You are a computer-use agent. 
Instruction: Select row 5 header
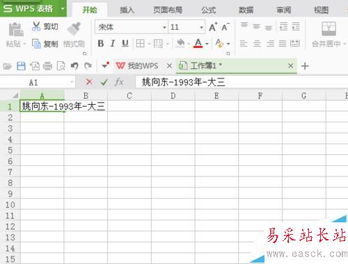point(10,150)
